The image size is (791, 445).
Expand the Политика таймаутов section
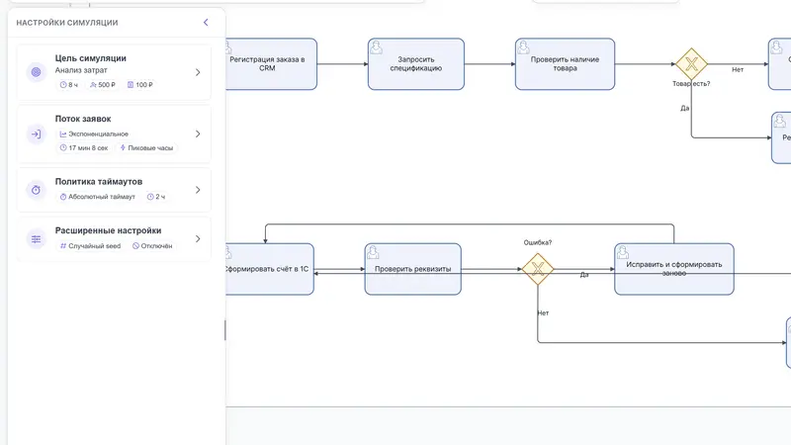point(198,190)
